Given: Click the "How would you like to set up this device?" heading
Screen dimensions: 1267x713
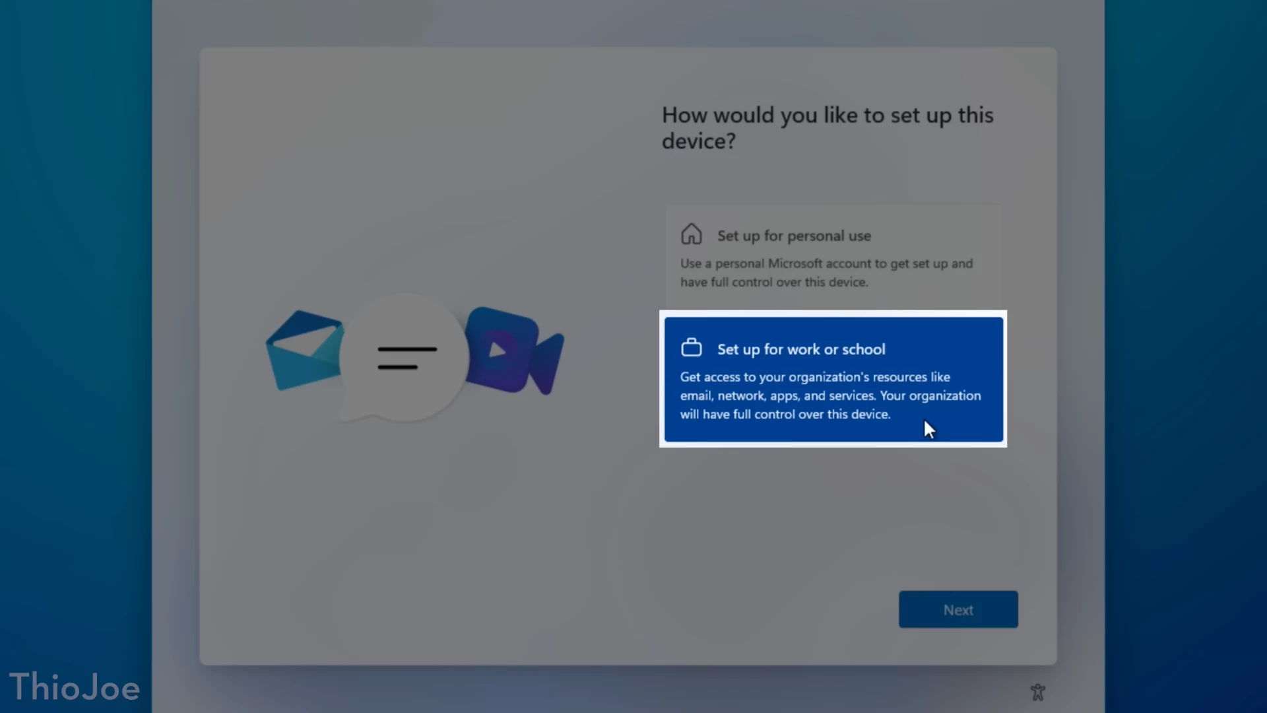Looking at the screenshot, I should 827,127.
